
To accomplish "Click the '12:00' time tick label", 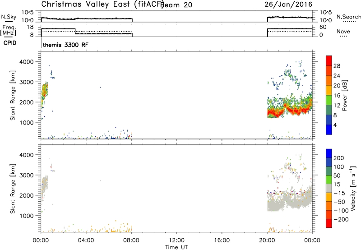I will point(176,241).
